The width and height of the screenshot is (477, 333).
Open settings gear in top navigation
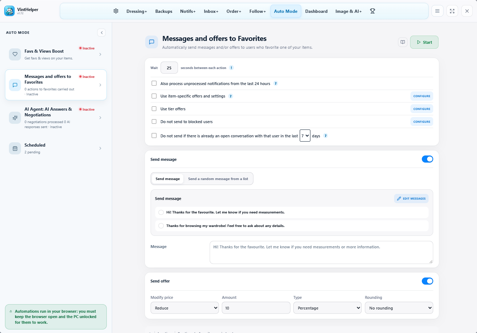tap(116, 11)
